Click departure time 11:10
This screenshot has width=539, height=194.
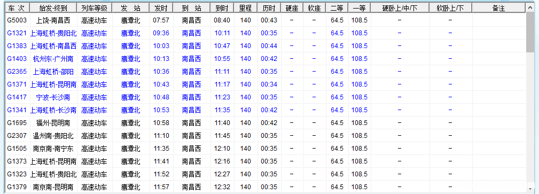coord(161,136)
